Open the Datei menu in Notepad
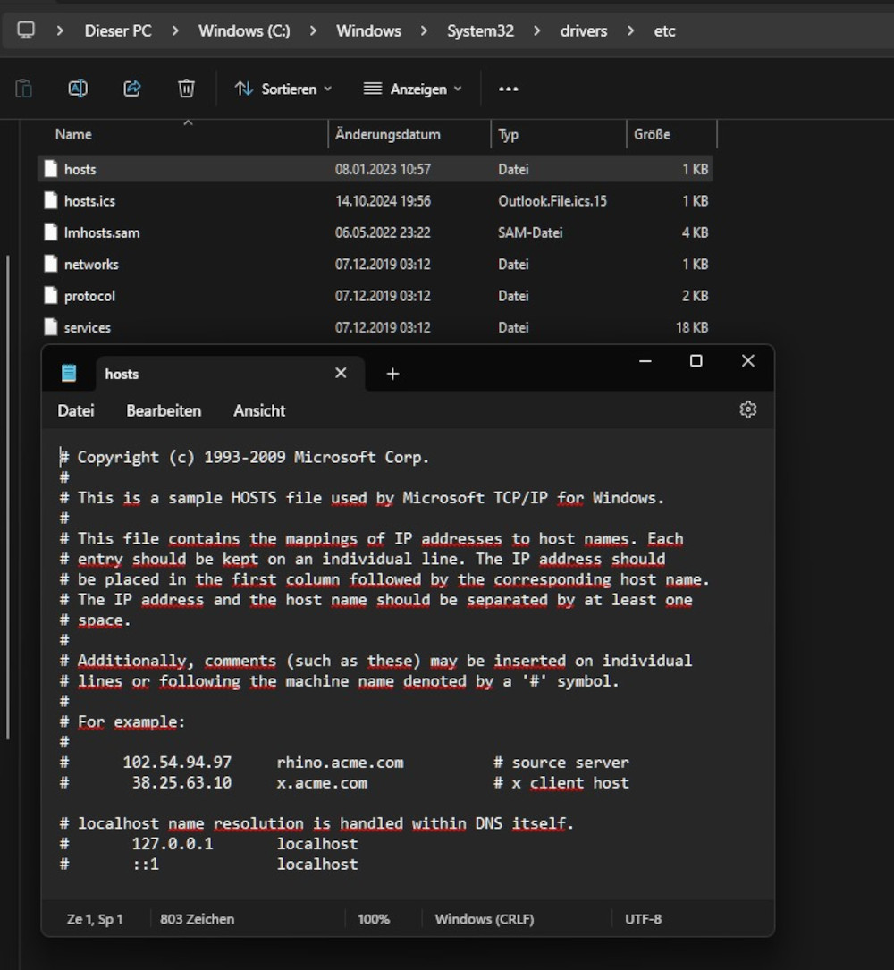 tap(76, 410)
